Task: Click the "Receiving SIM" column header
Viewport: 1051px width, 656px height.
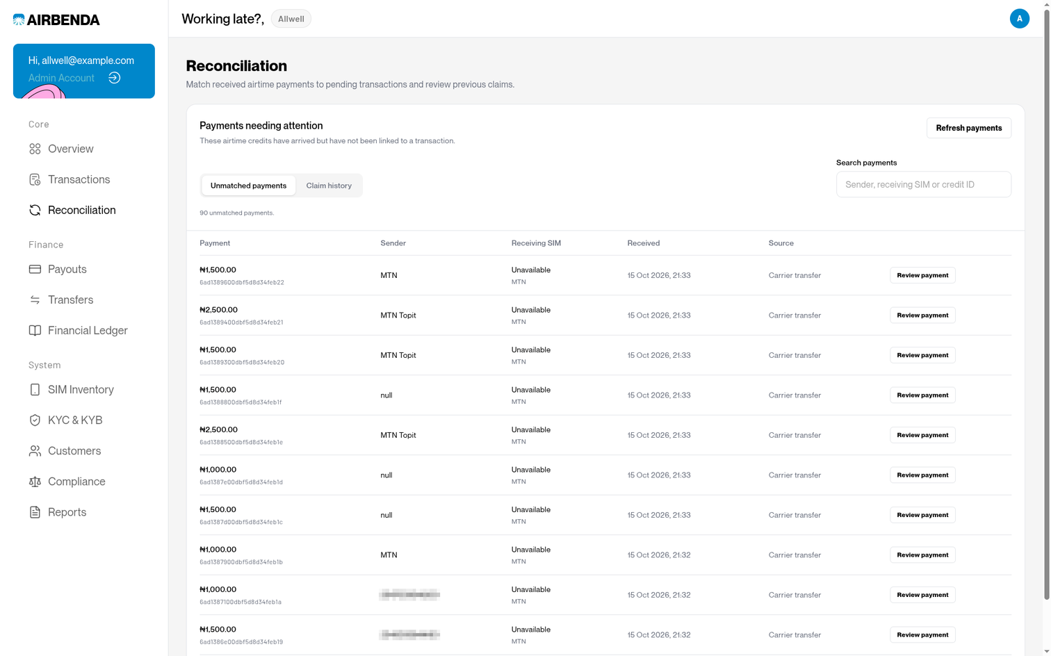Action: tap(536, 243)
